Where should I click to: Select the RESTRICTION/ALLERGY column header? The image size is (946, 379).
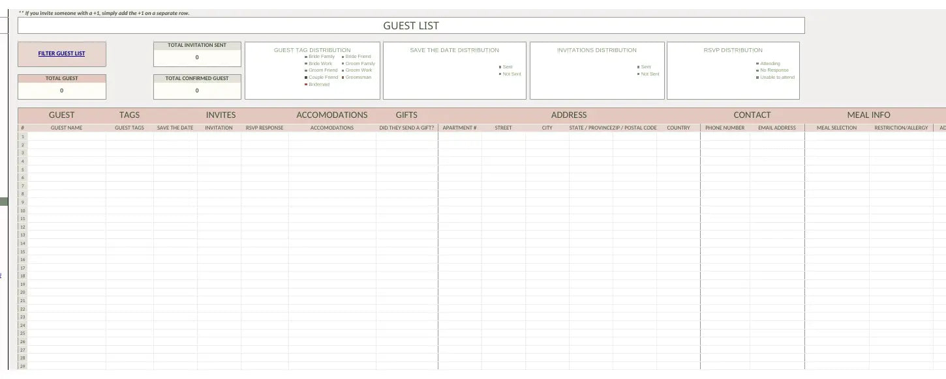point(902,128)
